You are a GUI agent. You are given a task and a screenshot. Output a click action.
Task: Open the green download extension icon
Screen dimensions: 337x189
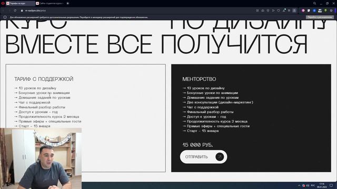click(x=325, y=10)
